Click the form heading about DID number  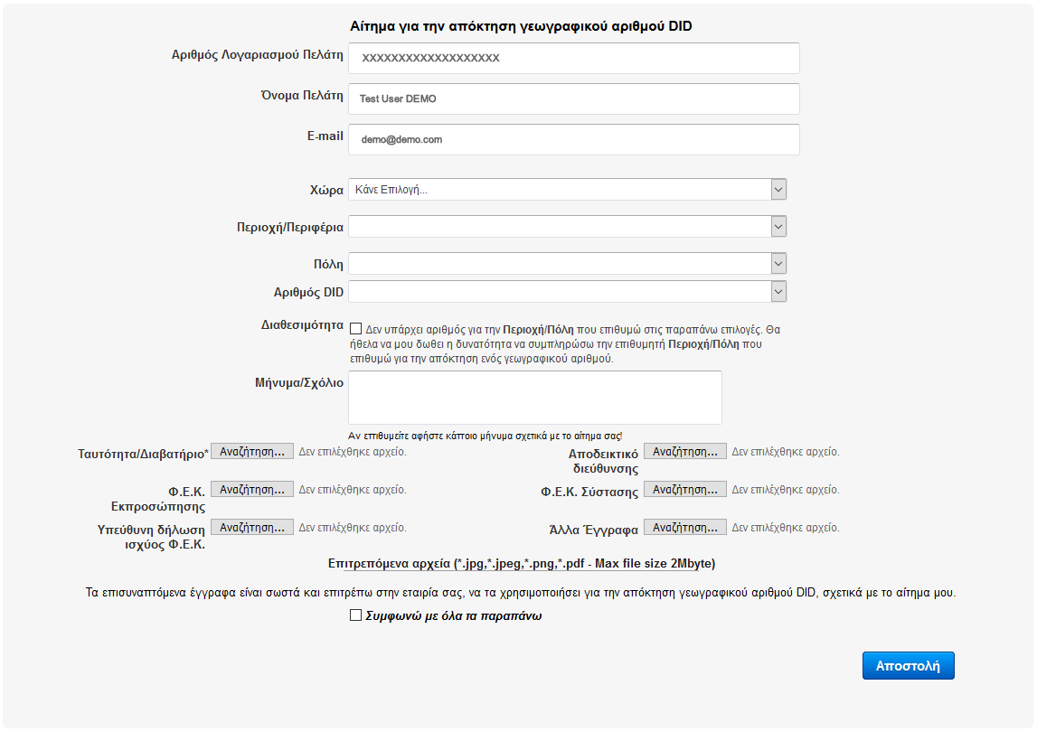coord(521,26)
